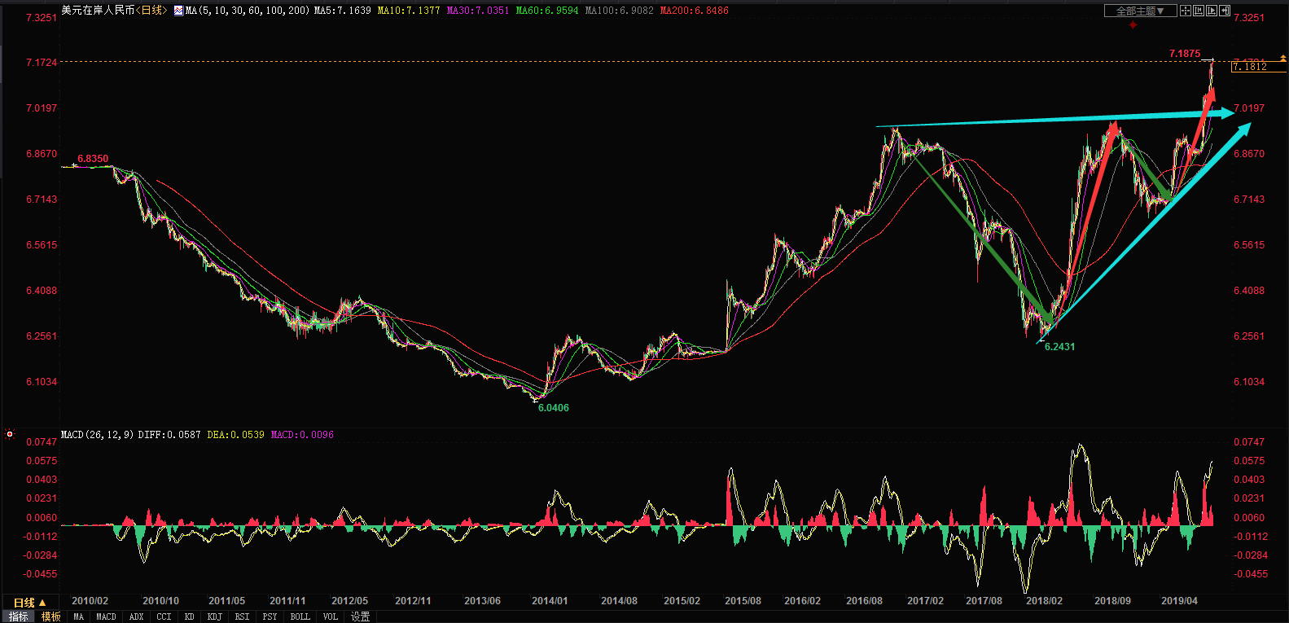Click the red MA200:6.8486 value
The width and height of the screenshot is (1289, 623).
pyautogui.click(x=695, y=11)
